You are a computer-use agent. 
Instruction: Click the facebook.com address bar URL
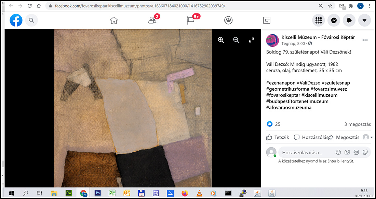click(x=140, y=6)
